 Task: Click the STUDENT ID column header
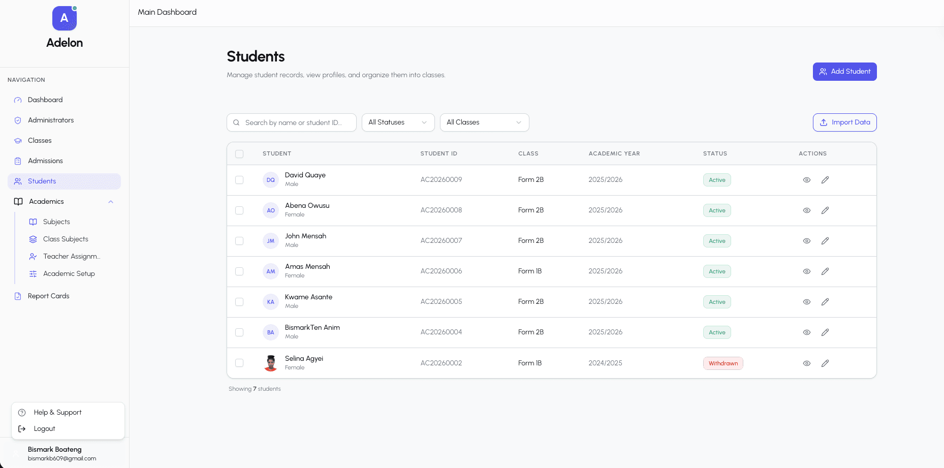tap(439, 153)
